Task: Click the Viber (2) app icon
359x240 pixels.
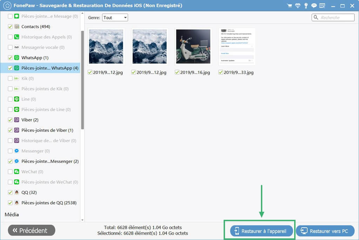Action: tap(17, 120)
